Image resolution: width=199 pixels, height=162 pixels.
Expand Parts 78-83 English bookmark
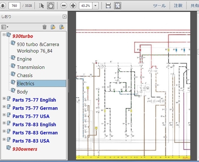[4, 123]
